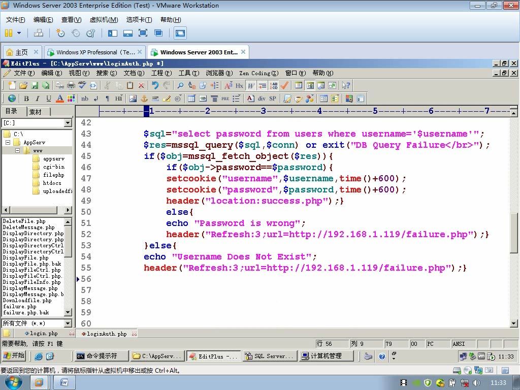The image size is (520, 390).
Task: Click the anchor icon in HTML toolbar
Action: 144,99
